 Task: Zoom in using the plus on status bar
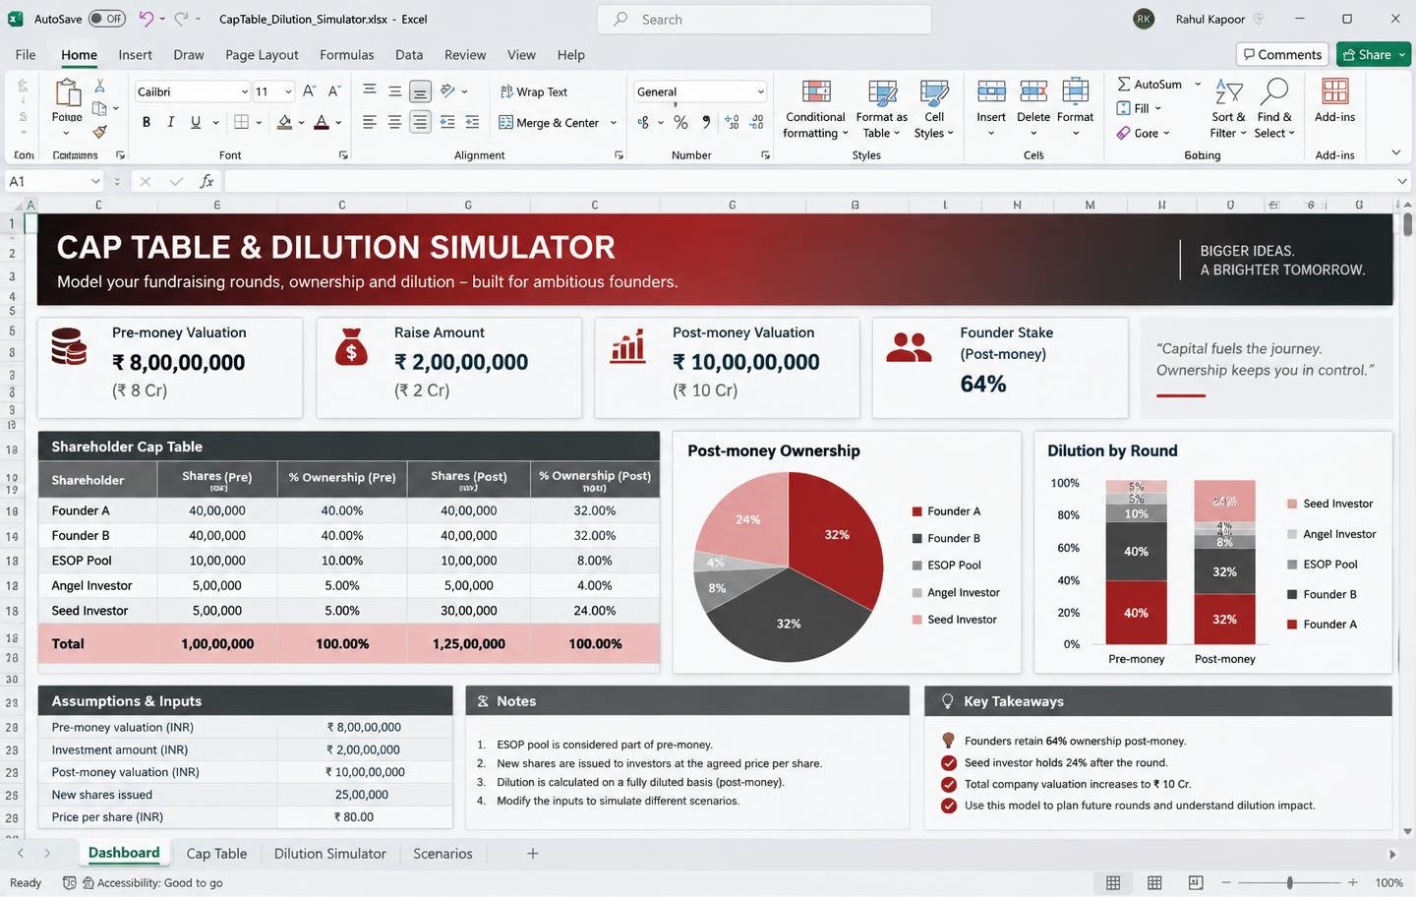(1353, 882)
